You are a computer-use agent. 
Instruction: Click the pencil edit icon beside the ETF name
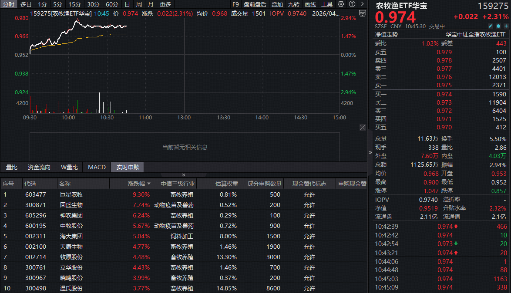tap(490, 26)
